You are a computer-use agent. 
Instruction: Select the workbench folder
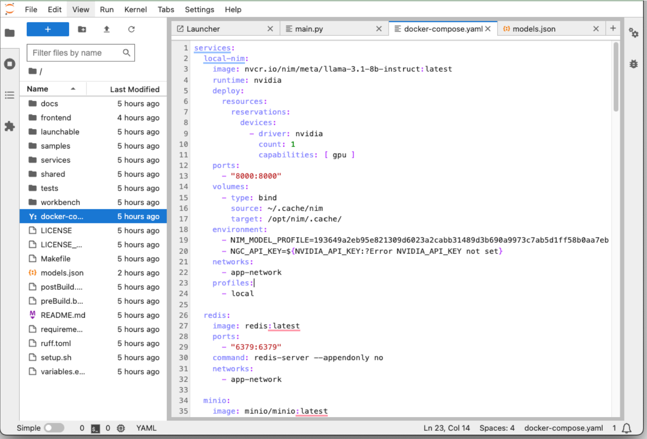click(x=60, y=202)
